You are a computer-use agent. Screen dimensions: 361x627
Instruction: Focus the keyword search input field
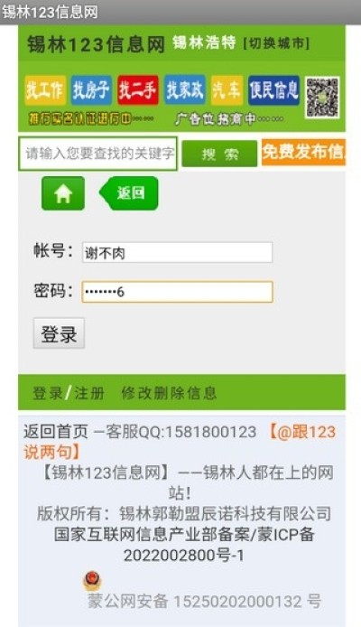(97, 154)
